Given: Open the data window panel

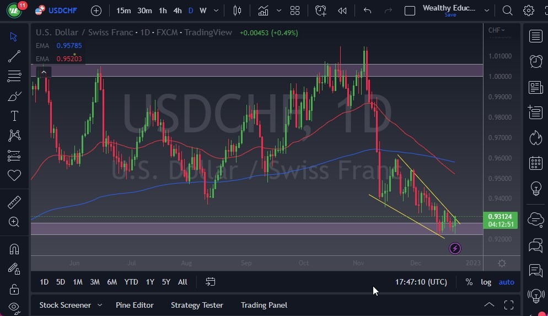Looking at the screenshot, I should [x=536, y=113].
